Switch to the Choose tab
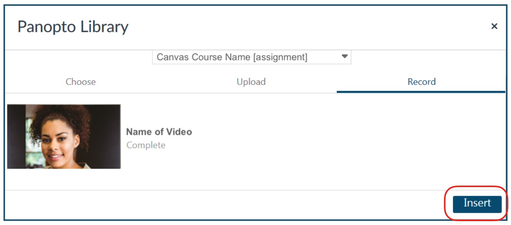Screen dimensions: 511x225 (x=80, y=82)
